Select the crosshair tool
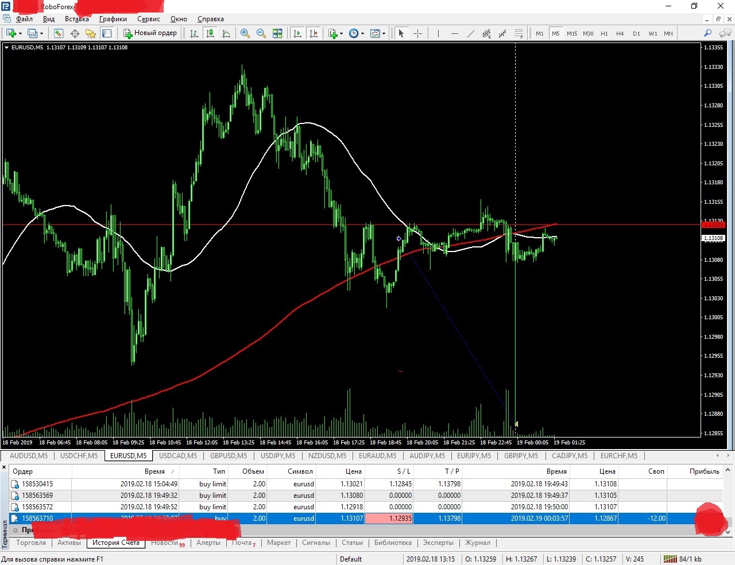This screenshot has height=565, width=735. [x=417, y=33]
